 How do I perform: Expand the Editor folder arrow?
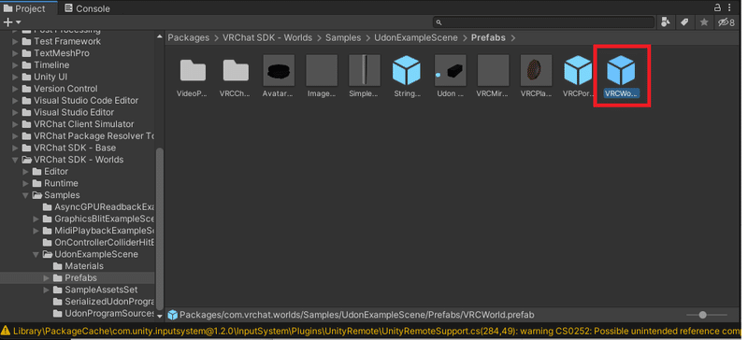click(26, 172)
